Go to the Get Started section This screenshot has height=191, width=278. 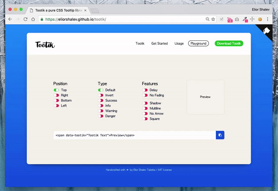[159, 44]
